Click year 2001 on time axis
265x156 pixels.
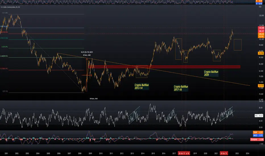(x=6, y=153)
